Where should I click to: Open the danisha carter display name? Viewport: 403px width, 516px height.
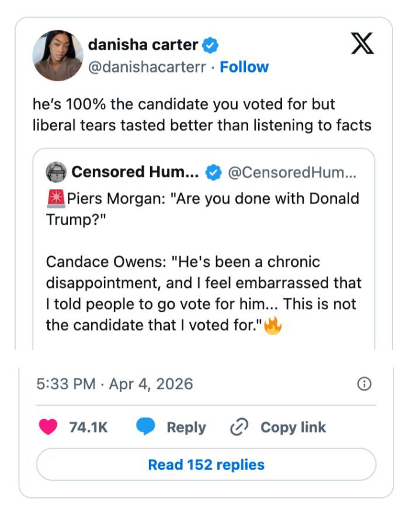point(143,44)
